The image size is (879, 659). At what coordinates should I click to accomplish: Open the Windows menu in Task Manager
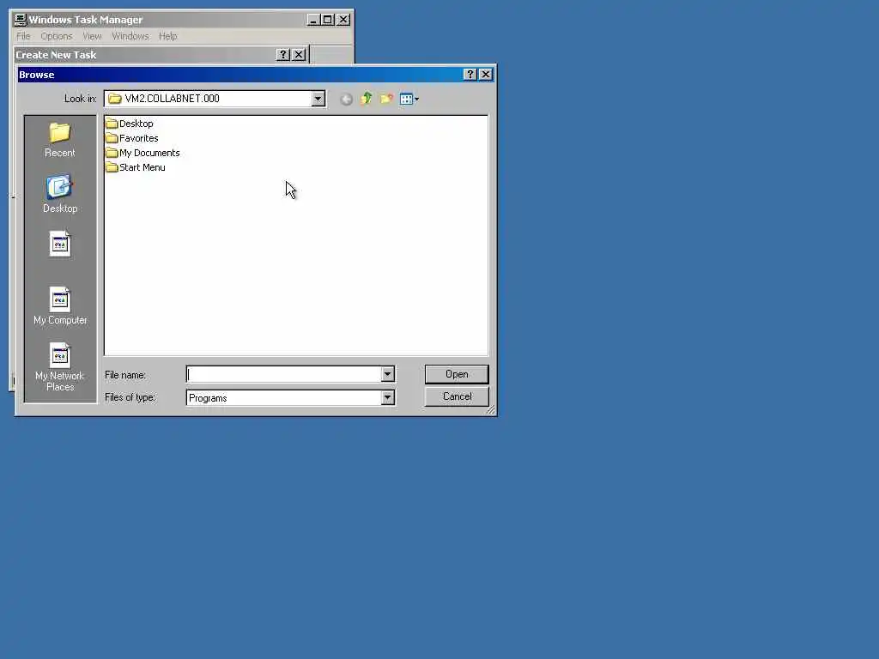click(130, 36)
